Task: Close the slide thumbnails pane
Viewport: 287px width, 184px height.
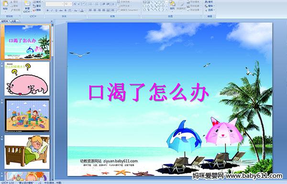Action: (x=52, y=21)
